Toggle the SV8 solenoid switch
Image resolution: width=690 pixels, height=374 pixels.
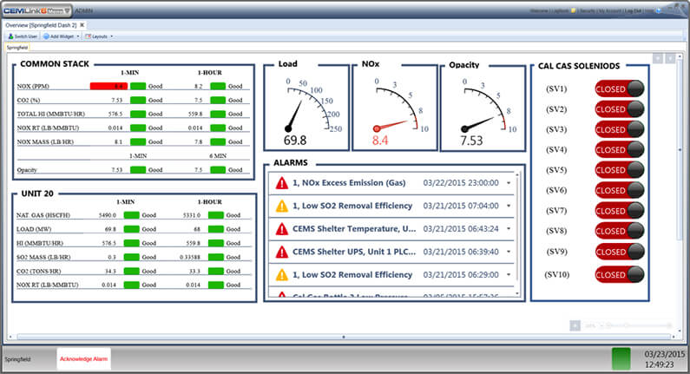coord(620,231)
